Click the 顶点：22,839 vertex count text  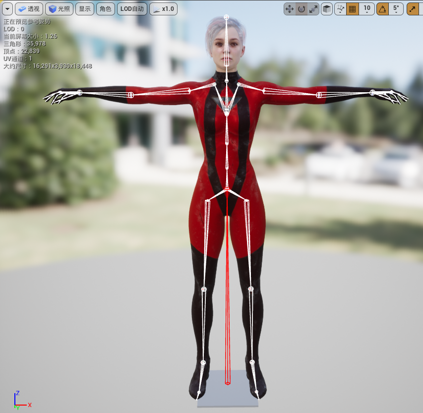point(22,51)
